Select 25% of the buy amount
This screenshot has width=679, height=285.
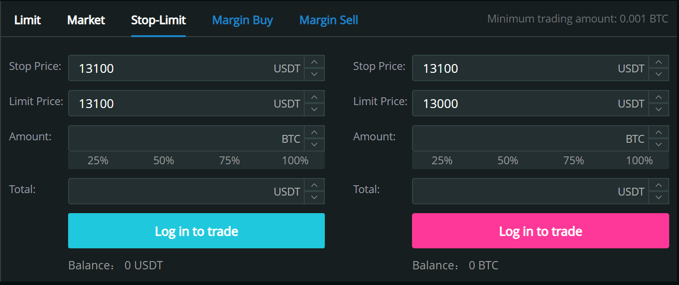click(98, 160)
